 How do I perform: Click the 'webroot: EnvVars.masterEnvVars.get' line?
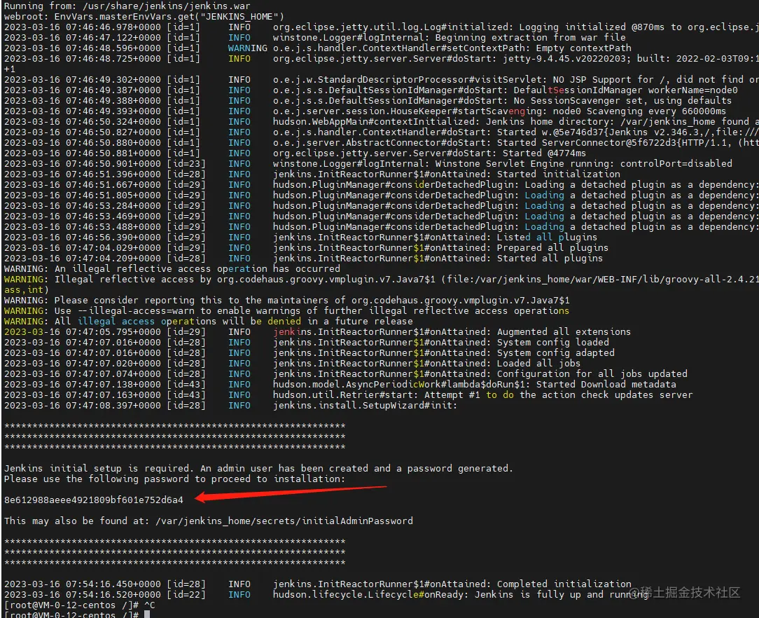click(x=144, y=17)
